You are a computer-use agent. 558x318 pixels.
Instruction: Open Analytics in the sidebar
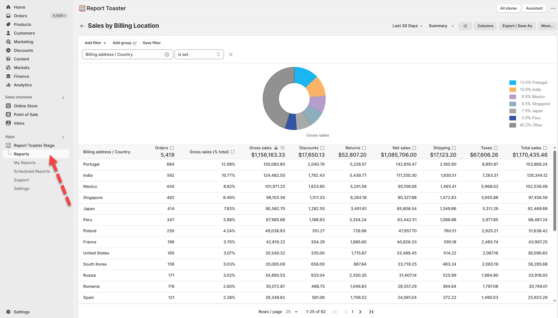tap(23, 85)
